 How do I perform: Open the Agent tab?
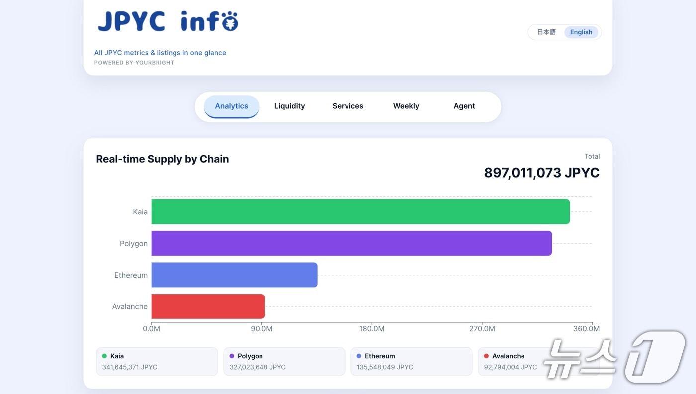(x=464, y=106)
